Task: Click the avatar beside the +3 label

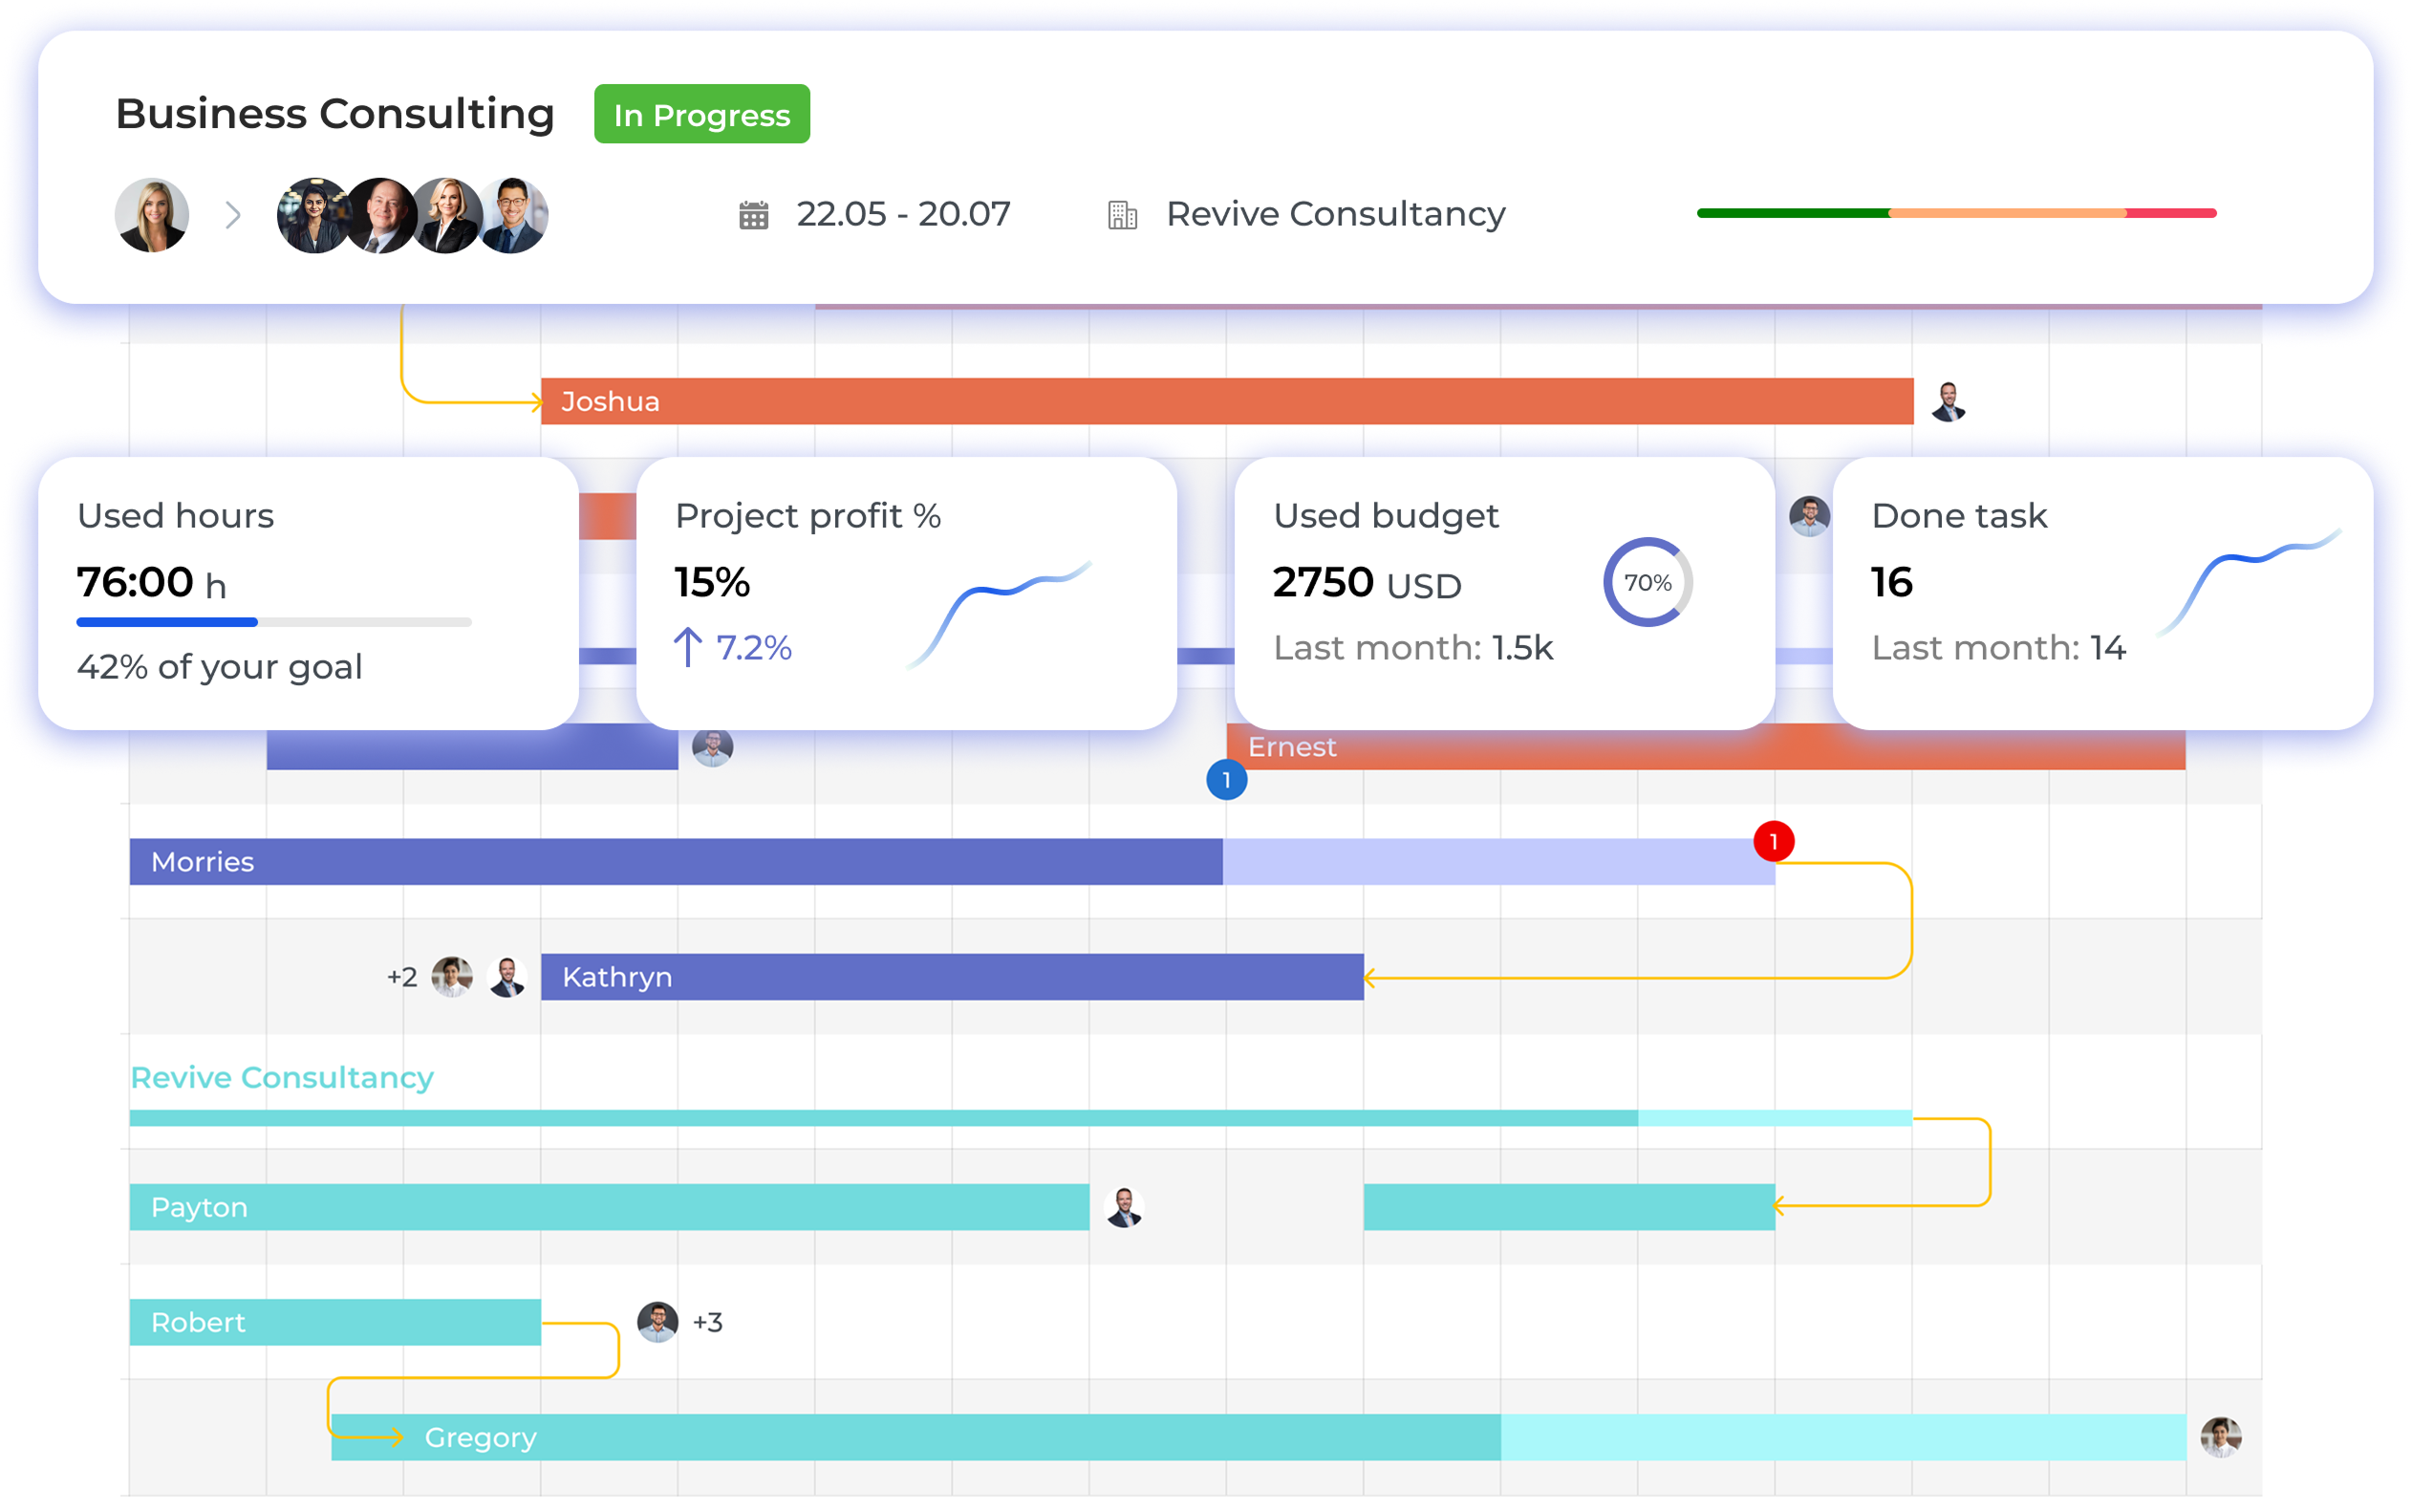Action: tap(657, 1322)
